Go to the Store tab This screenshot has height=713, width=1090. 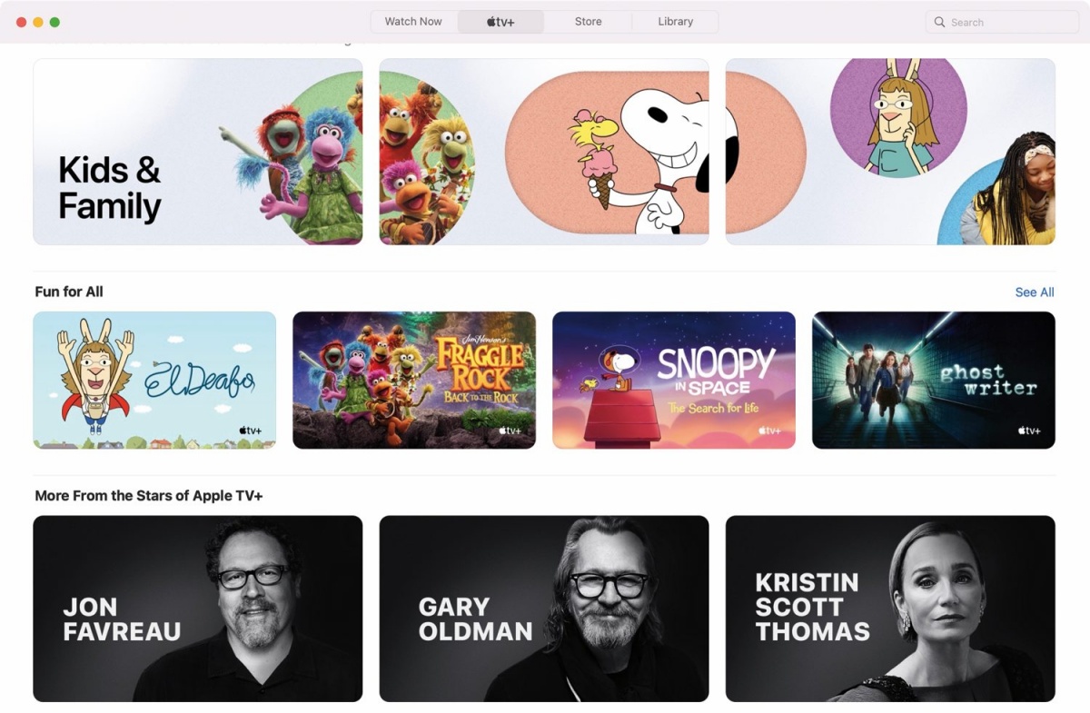tap(588, 22)
